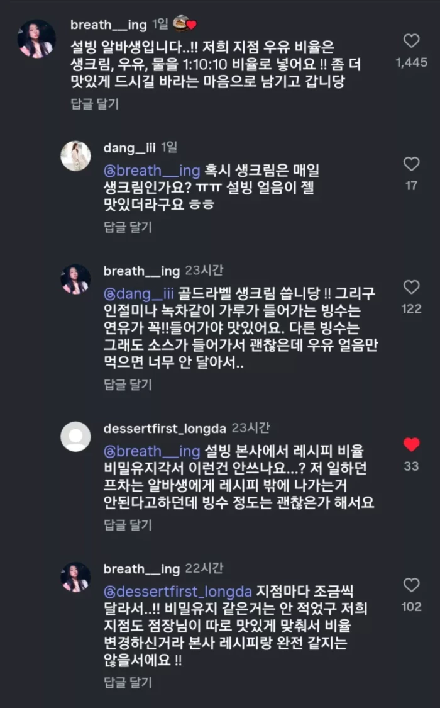The width and height of the screenshot is (440, 708).
Task: Reply to dessertfirst_longda's comment
Action: 128,525
